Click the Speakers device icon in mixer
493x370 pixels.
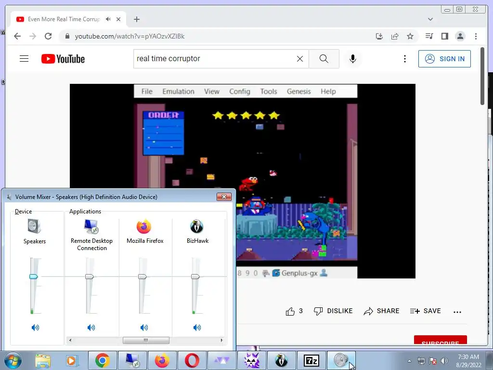34,226
